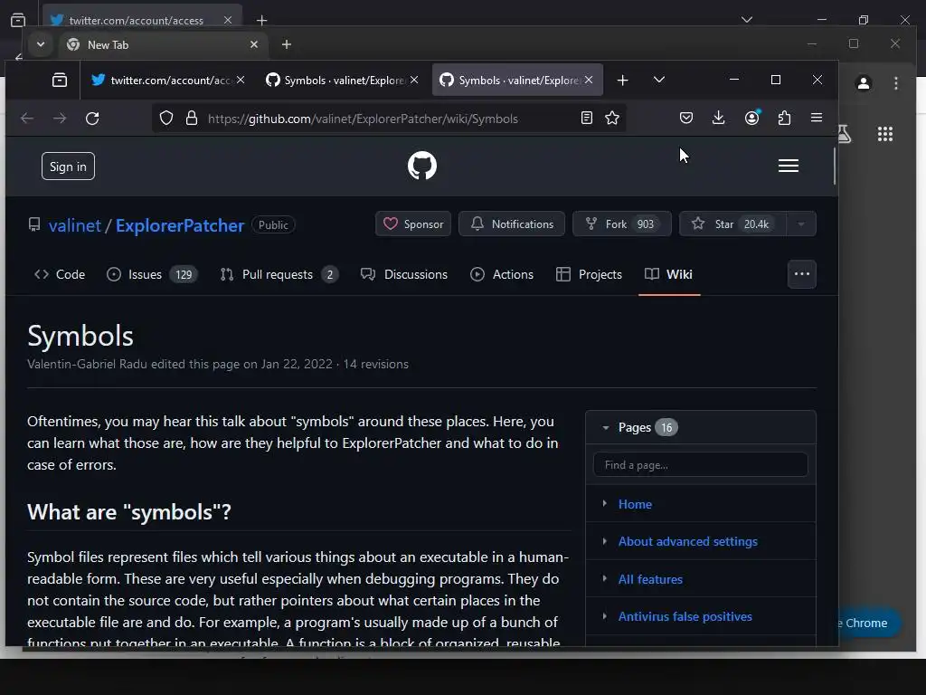Viewport: 926px width, 695px height.
Task: Open star lists dropdown arrow
Action: (801, 224)
